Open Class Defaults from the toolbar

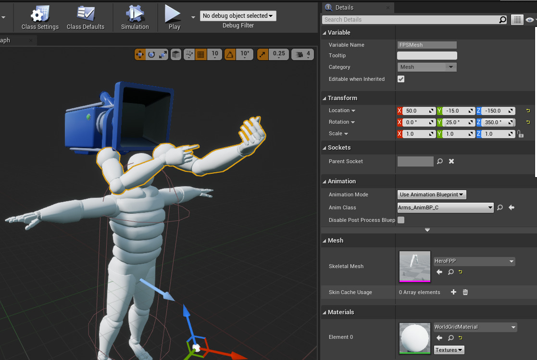[x=86, y=18]
